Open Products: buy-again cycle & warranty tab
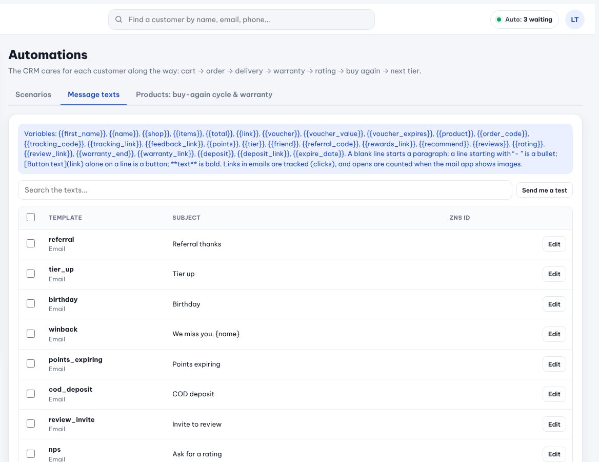This screenshot has height=462, width=599. point(204,94)
